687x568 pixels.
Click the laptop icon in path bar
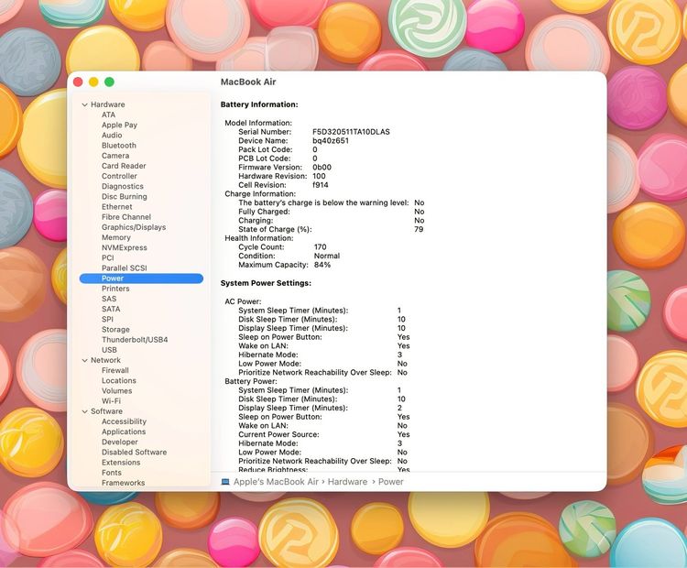point(225,482)
